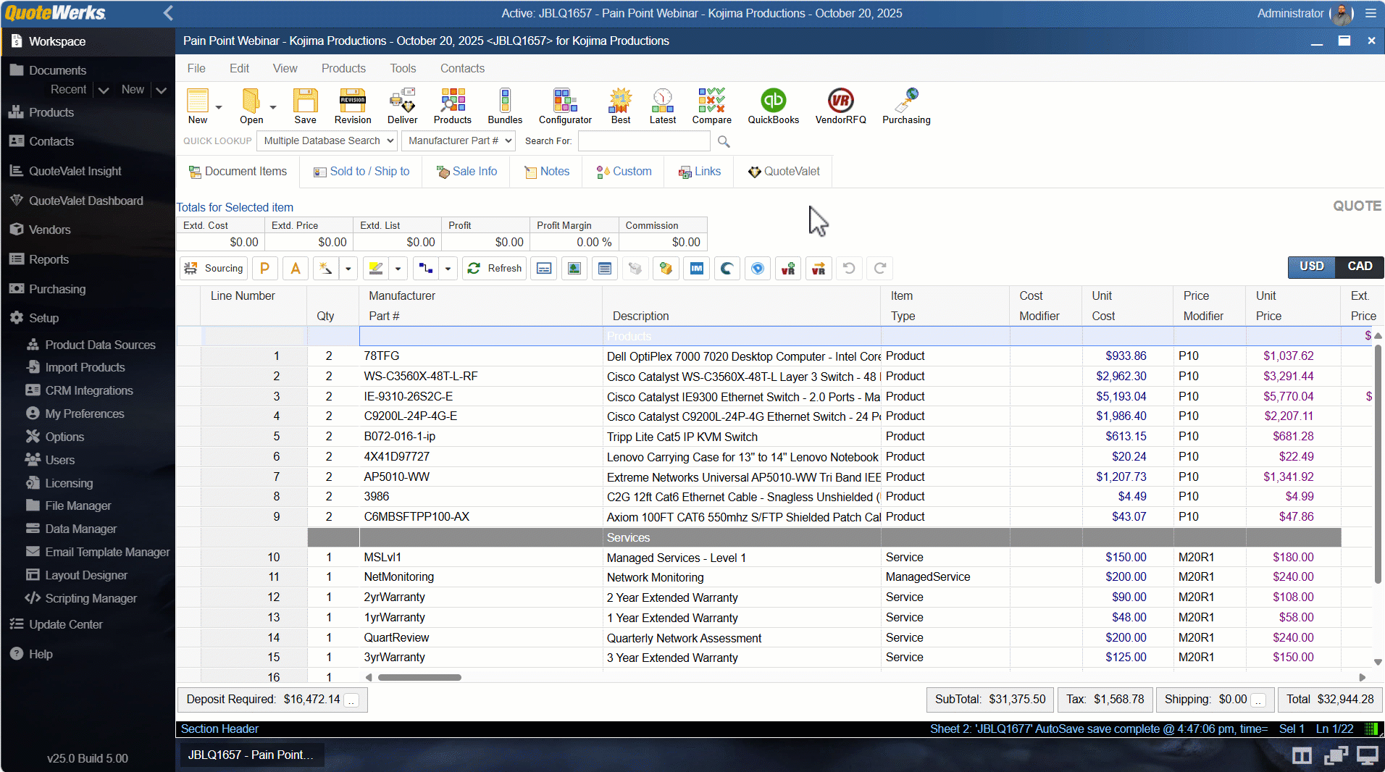
Task: Open the Purchasing toolbar icon
Action: tap(905, 106)
